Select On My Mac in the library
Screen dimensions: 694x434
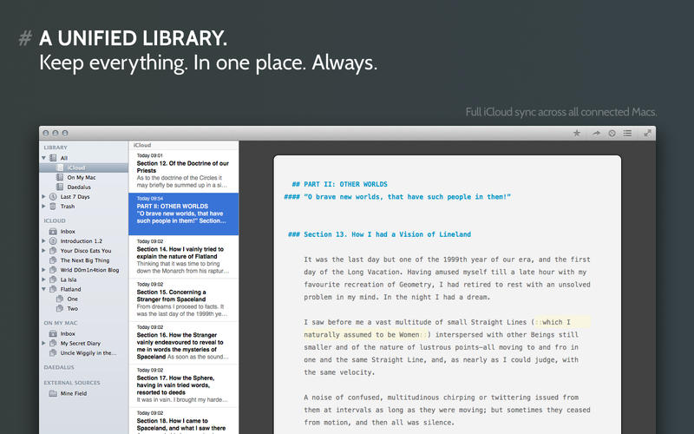click(x=83, y=177)
